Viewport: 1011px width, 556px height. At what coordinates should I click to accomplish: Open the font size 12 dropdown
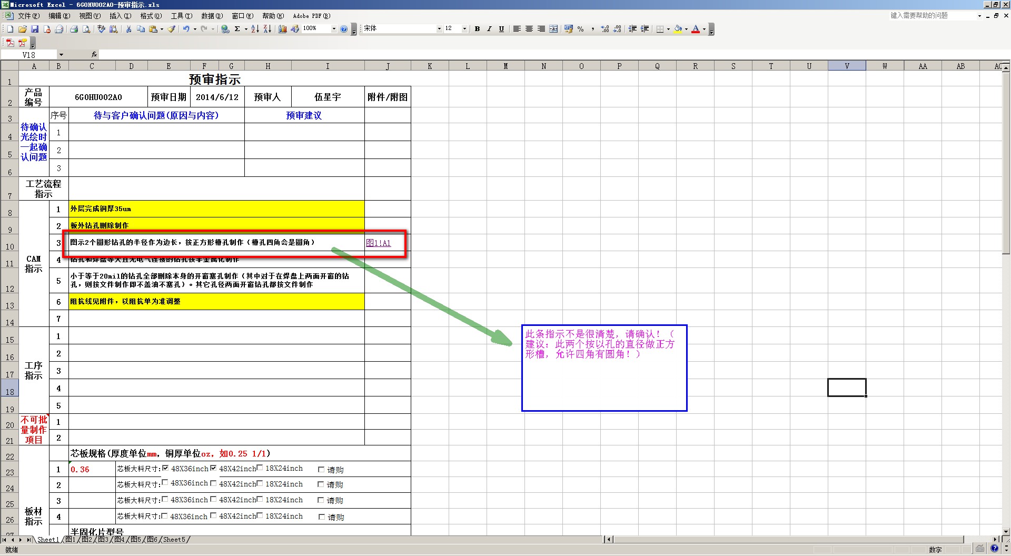[x=464, y=29]
